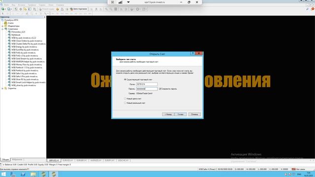Open the chart periods clock dropdown

pos(138,9)
